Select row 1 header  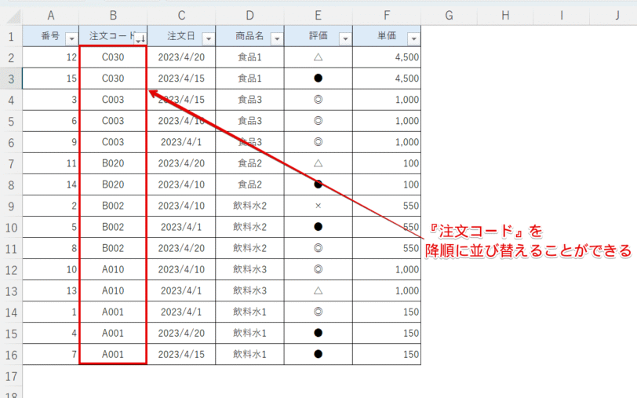coord(11,37)
